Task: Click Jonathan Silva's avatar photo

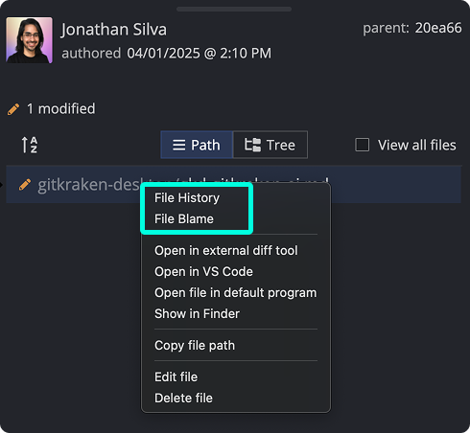Action: (29, 40)
